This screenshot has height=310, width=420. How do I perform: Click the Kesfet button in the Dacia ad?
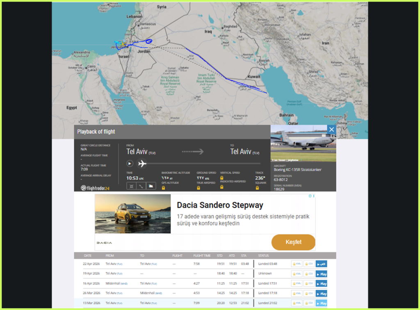(293, 242)
